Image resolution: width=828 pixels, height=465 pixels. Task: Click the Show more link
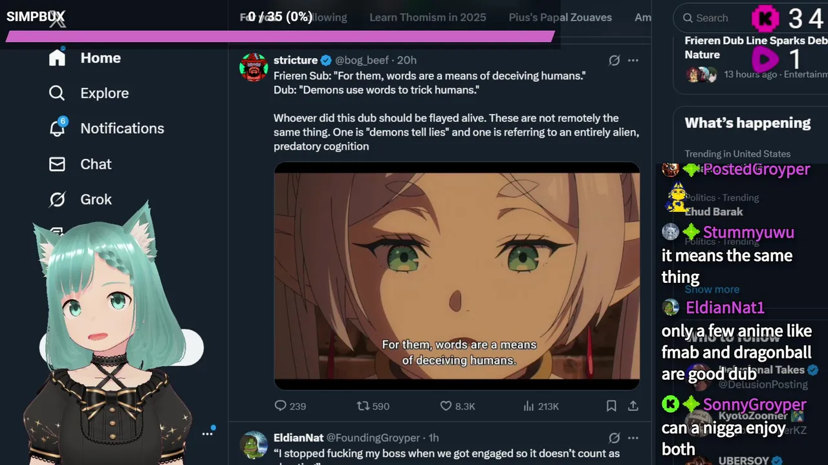click(x=712, y=289)
